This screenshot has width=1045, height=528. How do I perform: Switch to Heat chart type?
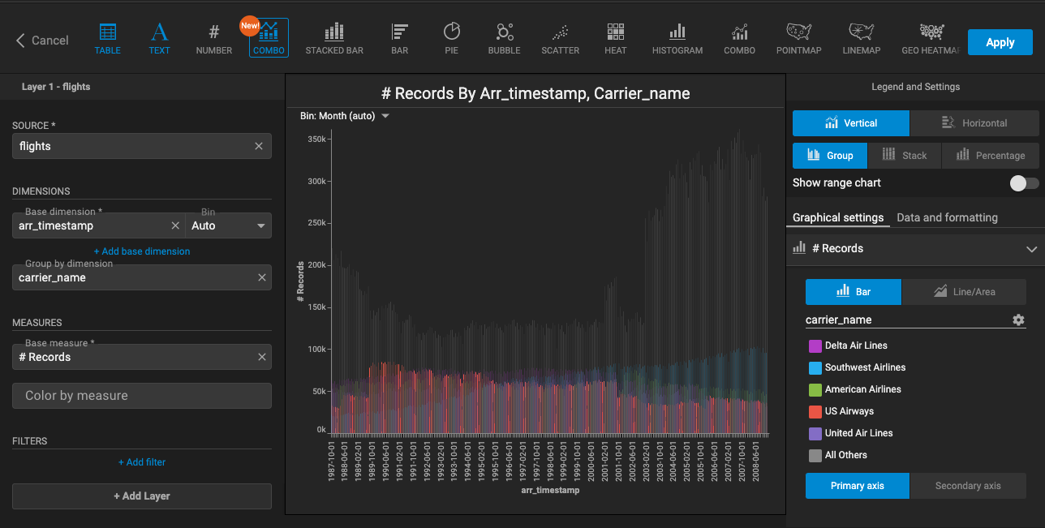(x=615, y=38)
